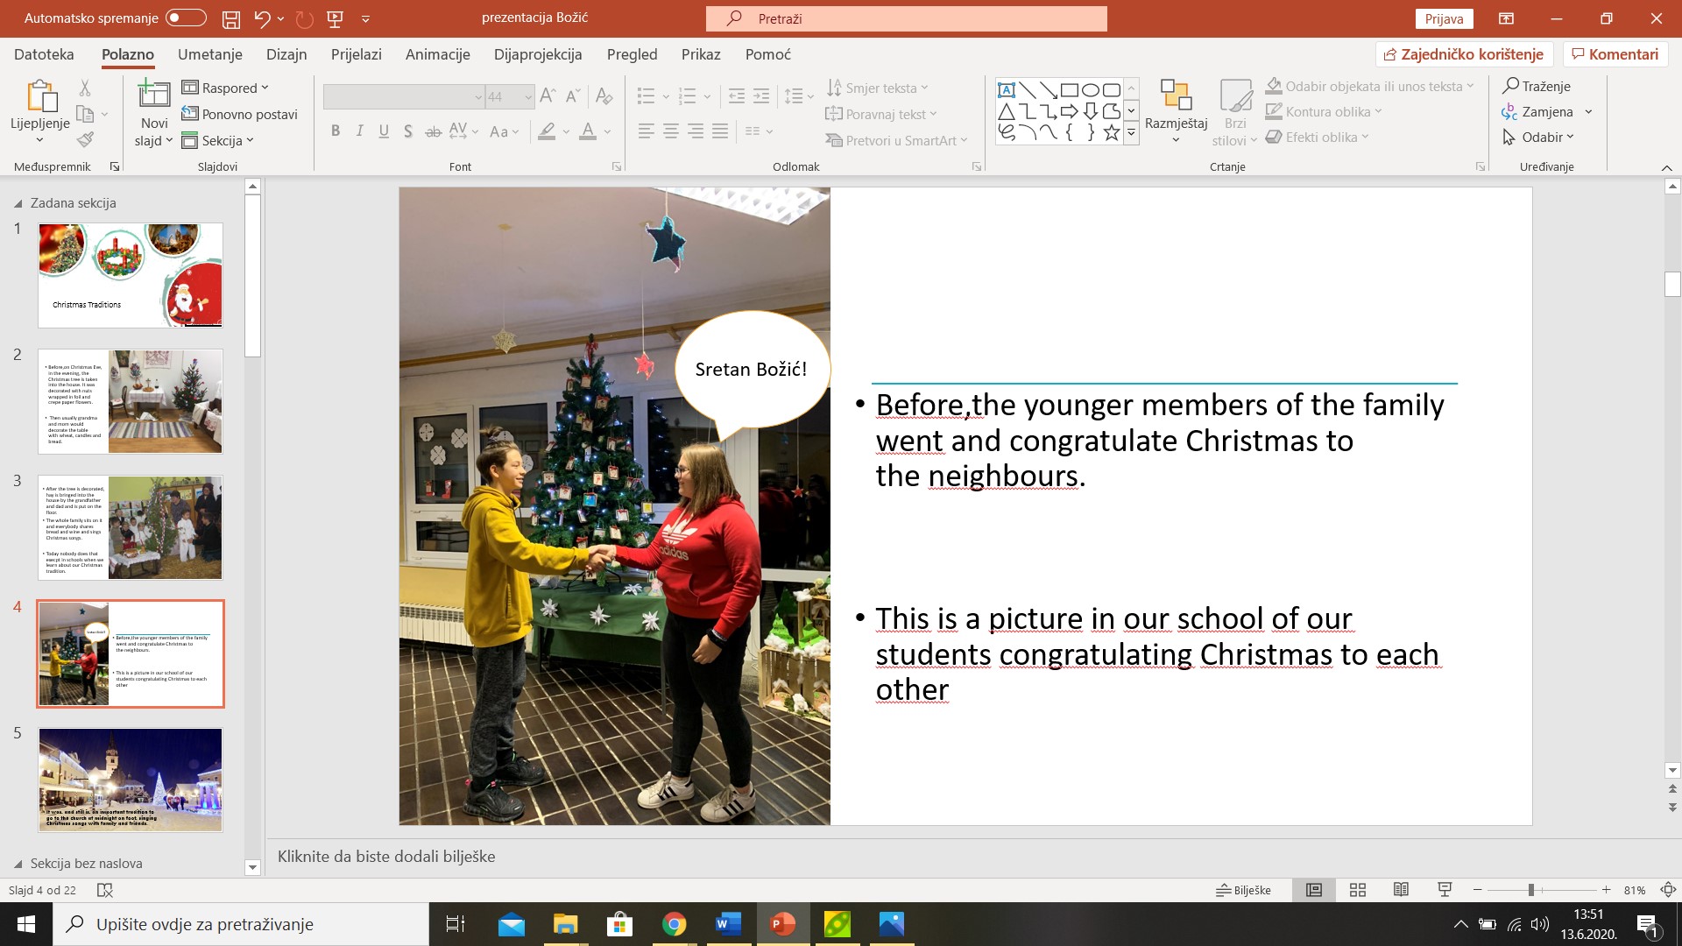This screenshot has height=946, width=1682.
Task: Click the Format Painter brush icon
Action: [x=85, y=139]
